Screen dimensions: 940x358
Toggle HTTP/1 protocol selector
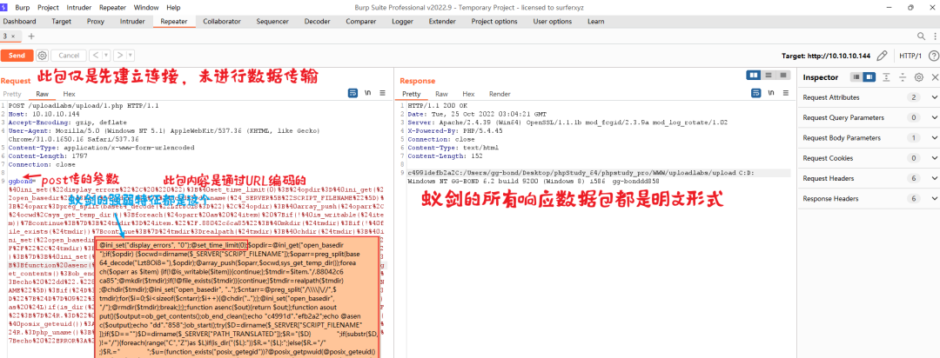click(x=910, y=56)
